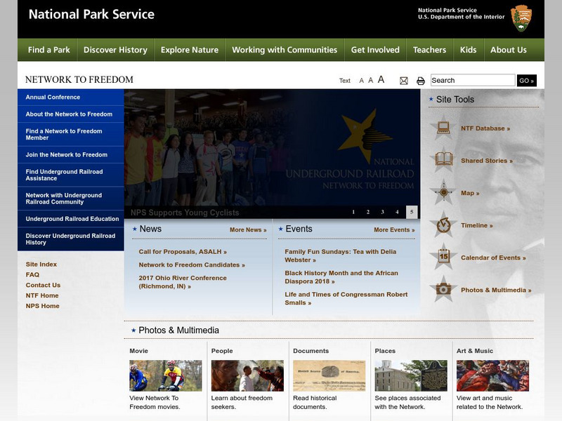
Task: Select the largest text size A
Action: pos(381,79)
